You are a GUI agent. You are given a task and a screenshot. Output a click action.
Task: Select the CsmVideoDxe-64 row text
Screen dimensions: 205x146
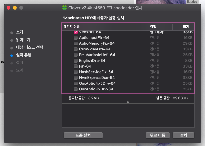(x=95, y=49)
